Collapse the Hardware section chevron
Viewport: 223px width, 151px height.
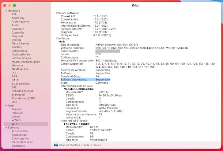6,11
